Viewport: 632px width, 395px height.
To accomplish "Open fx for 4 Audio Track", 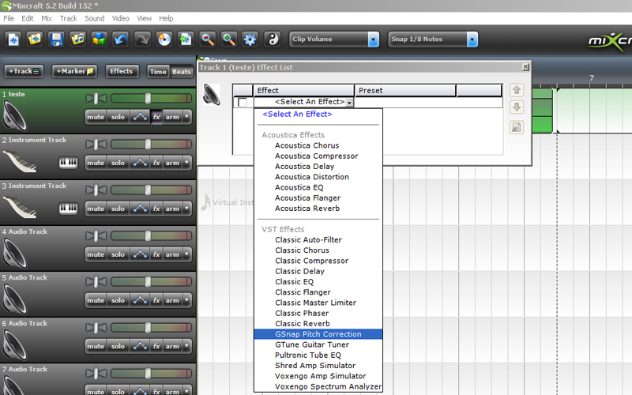I will click(x=156, y=254).
